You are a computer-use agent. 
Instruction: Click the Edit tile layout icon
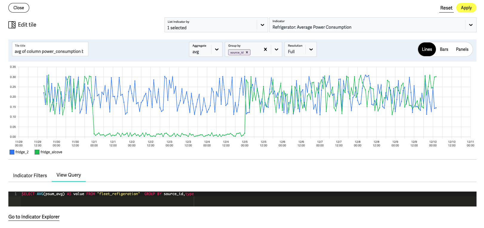(12, 25)
